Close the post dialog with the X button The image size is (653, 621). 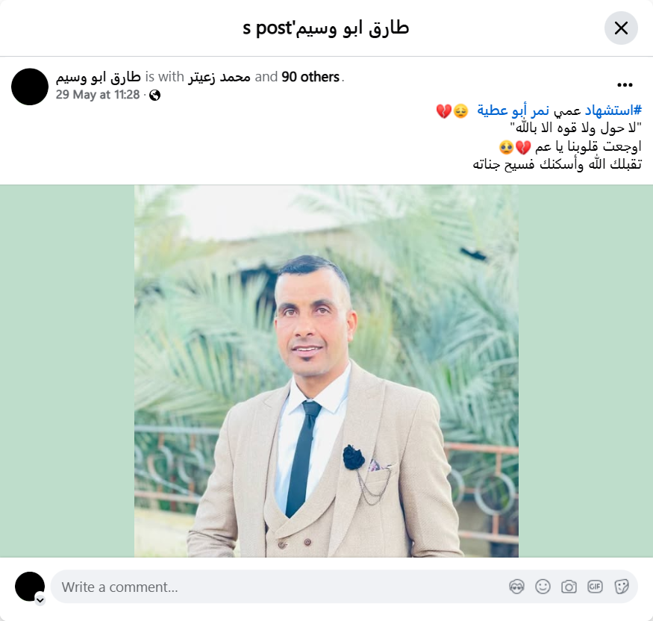621,28
